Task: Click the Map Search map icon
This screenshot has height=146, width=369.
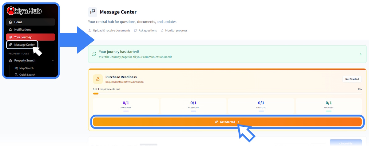Action: [16, 68]
